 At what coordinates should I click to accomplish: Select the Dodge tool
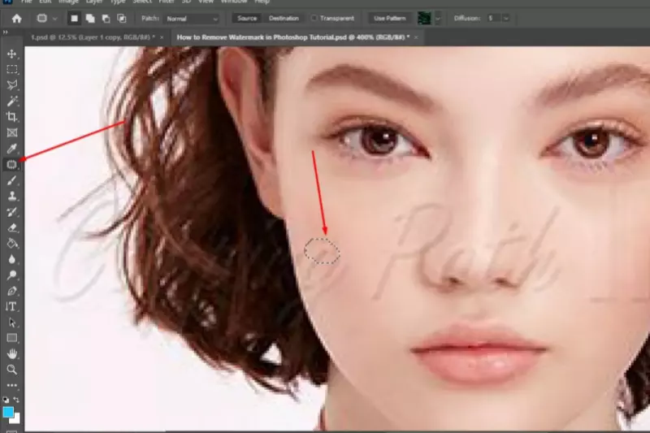point(11,275)
